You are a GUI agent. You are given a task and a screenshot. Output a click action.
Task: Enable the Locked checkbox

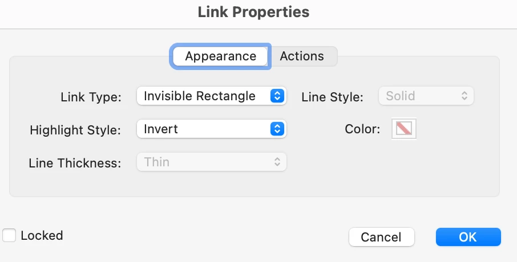[x=9, y=235]
